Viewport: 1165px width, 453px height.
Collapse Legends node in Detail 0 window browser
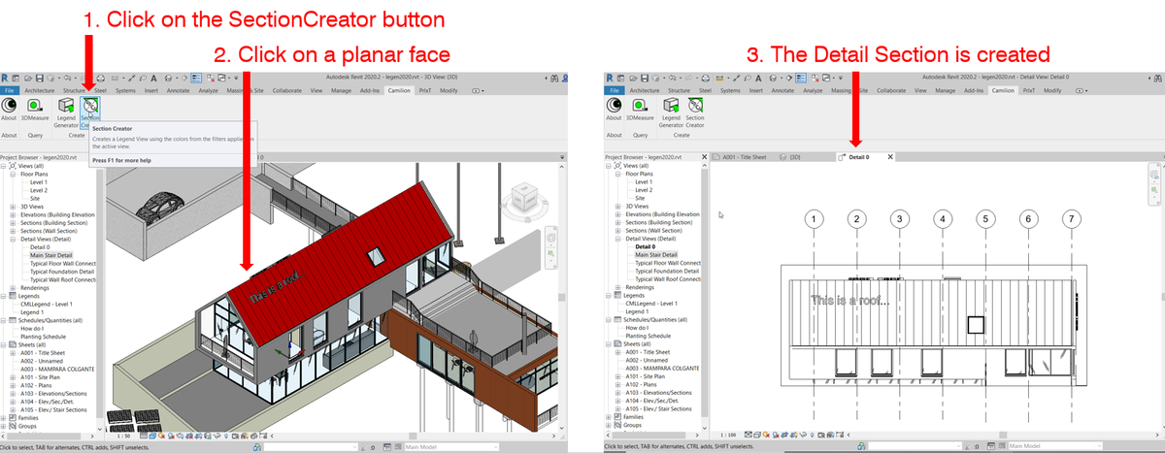coord(608,296)
